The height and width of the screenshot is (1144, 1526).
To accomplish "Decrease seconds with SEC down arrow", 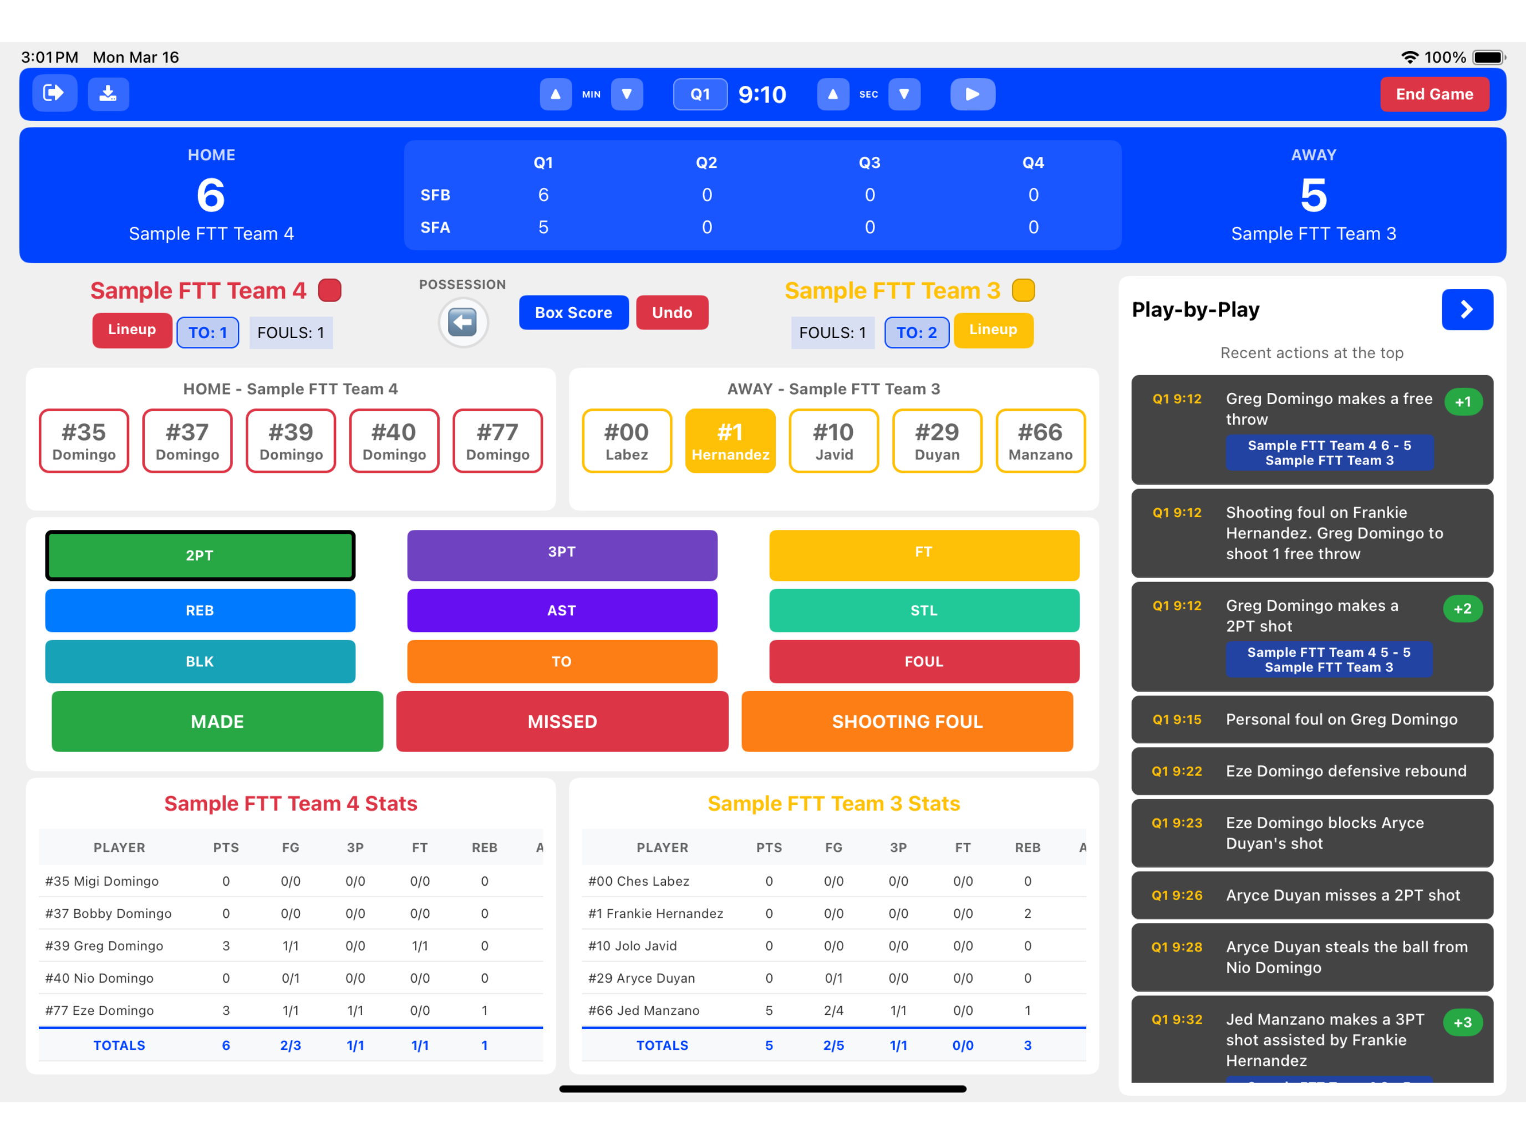I will (904, 94).
